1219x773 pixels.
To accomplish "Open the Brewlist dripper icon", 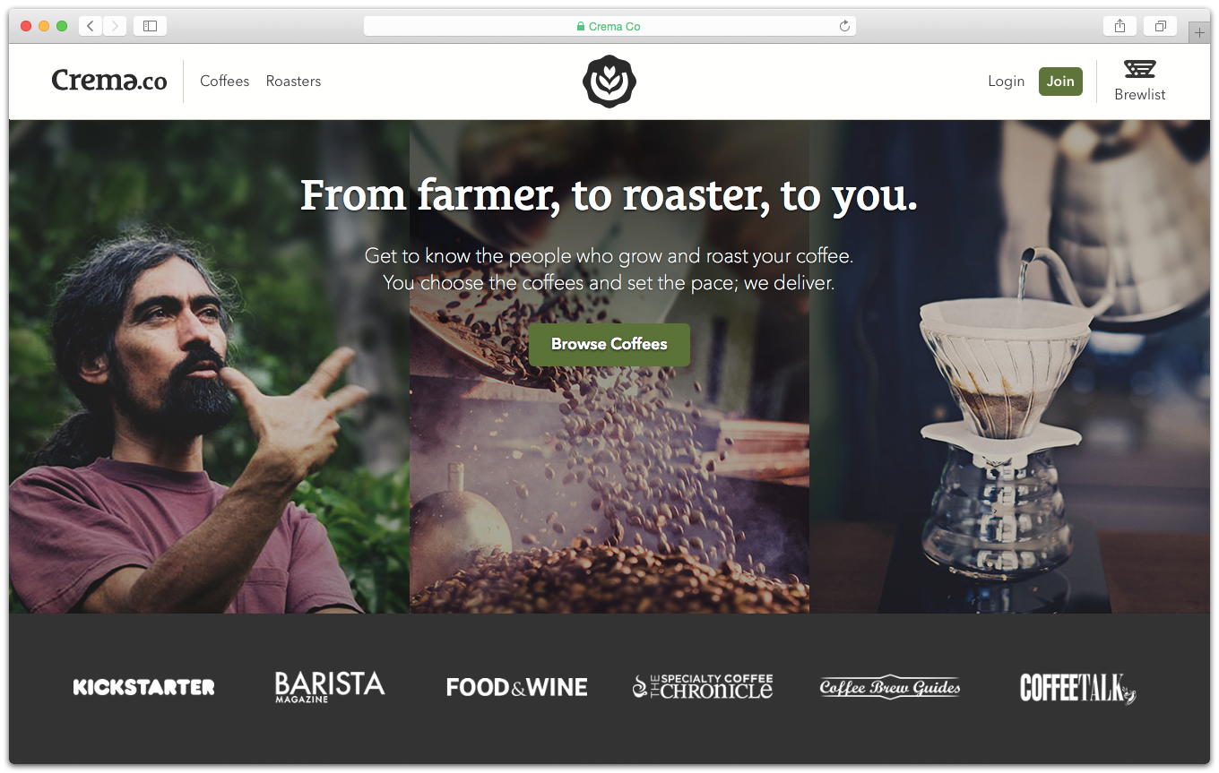I will pos(1140,69).
